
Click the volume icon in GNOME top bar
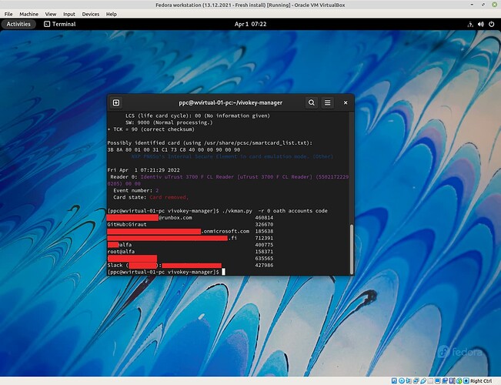tap(480, 25)
